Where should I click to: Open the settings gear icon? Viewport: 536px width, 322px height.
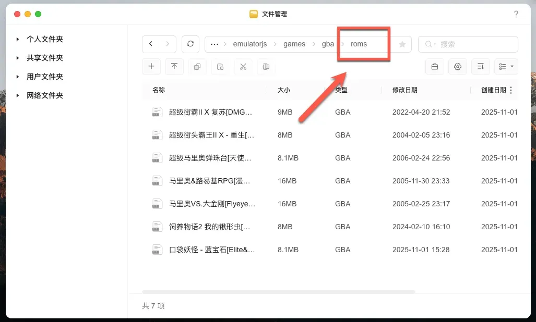point(458,66)
